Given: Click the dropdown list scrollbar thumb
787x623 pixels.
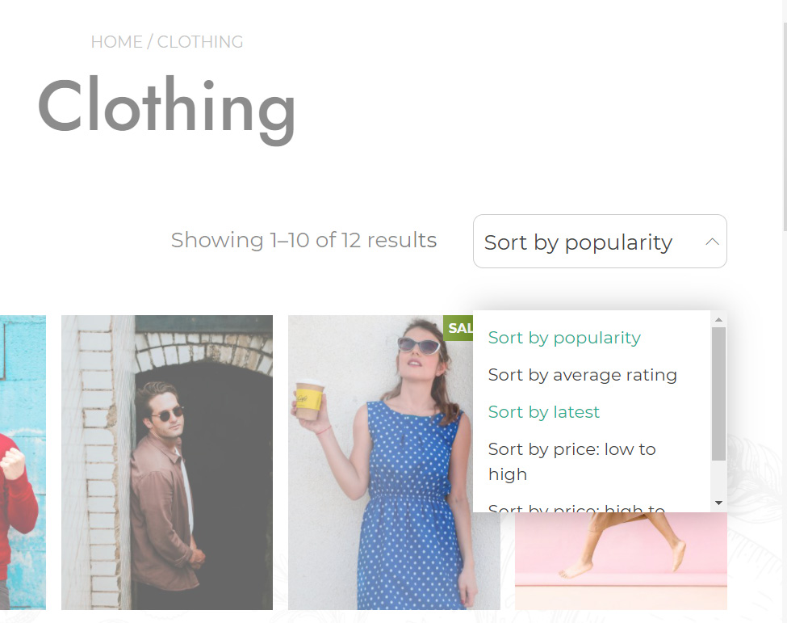Looking at the screenshot, I should pyautogui.click(x=718, y=394).
